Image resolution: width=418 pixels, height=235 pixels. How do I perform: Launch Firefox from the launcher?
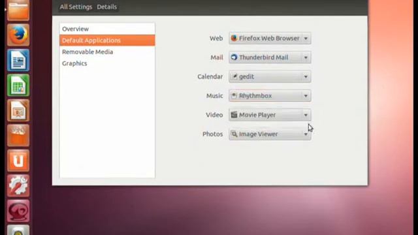18,35
